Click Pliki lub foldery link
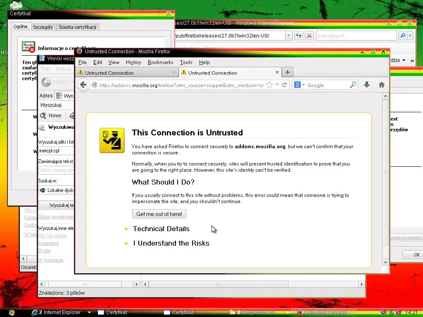 52,235
